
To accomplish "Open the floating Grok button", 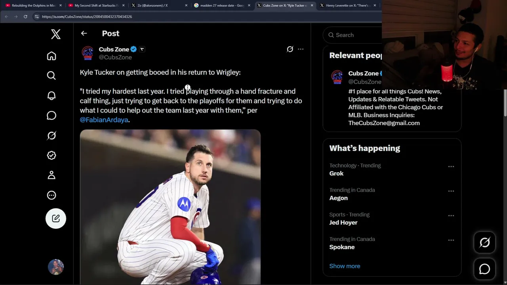I will (484, 242).
